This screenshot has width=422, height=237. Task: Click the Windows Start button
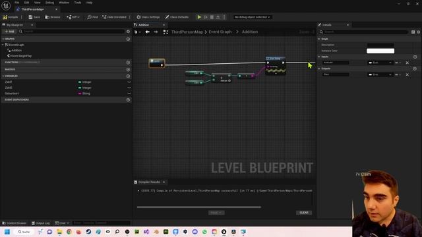7,232
